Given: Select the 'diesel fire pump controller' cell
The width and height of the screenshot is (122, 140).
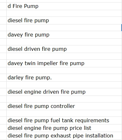Looking at the screenshot, I should click(64, 106).
